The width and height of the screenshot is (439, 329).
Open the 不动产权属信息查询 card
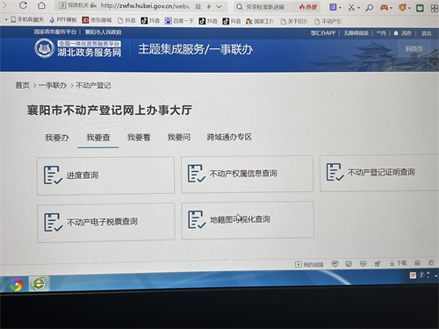tap(247, 174)
